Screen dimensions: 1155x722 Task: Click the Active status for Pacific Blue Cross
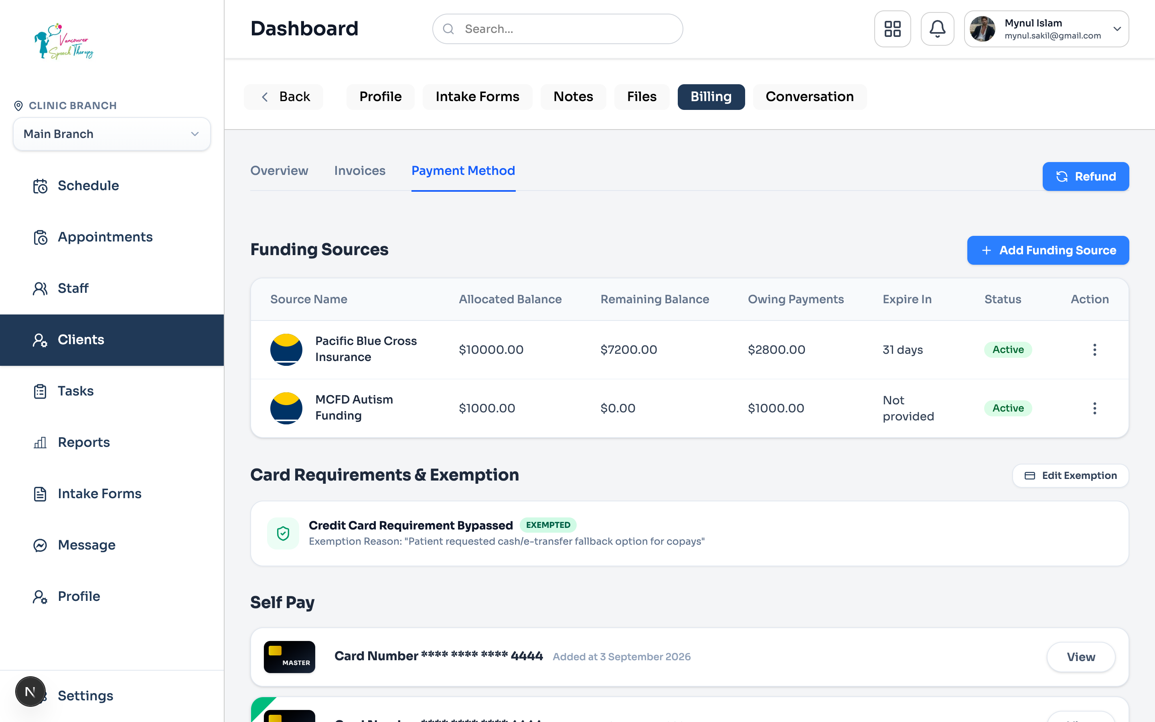point(1007,349)
